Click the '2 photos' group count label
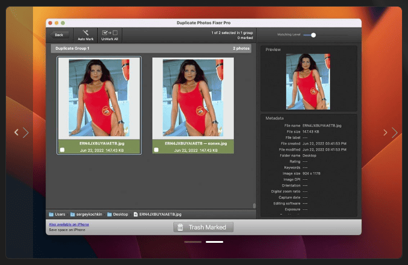408x265 pixels. (x=241, y=49)
